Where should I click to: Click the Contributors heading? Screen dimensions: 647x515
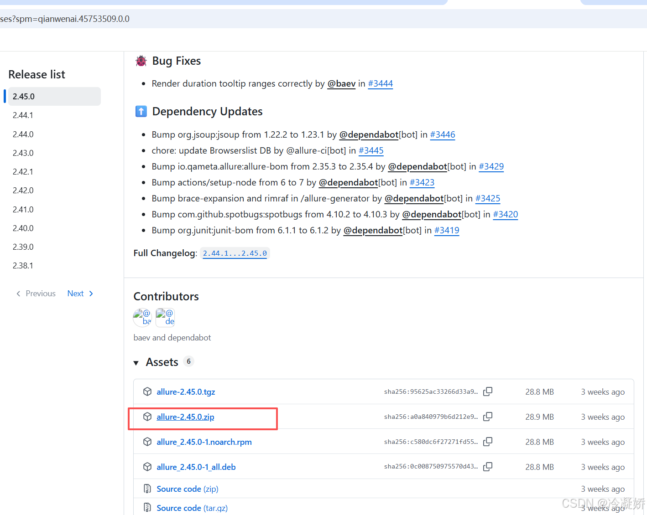click(x=166, y=296)
